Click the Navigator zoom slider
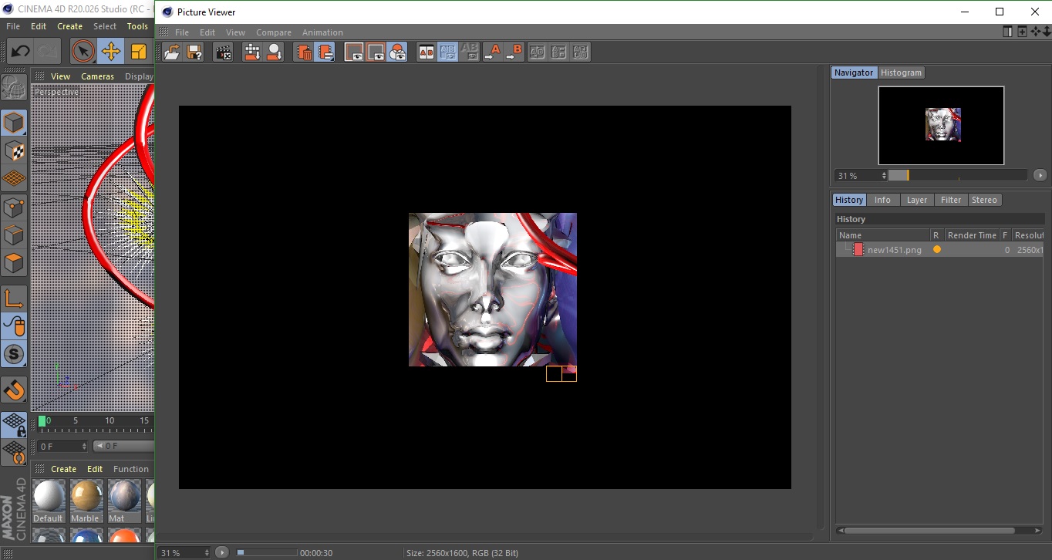This screenshot has width=1052, height=560. pos(957,176)
